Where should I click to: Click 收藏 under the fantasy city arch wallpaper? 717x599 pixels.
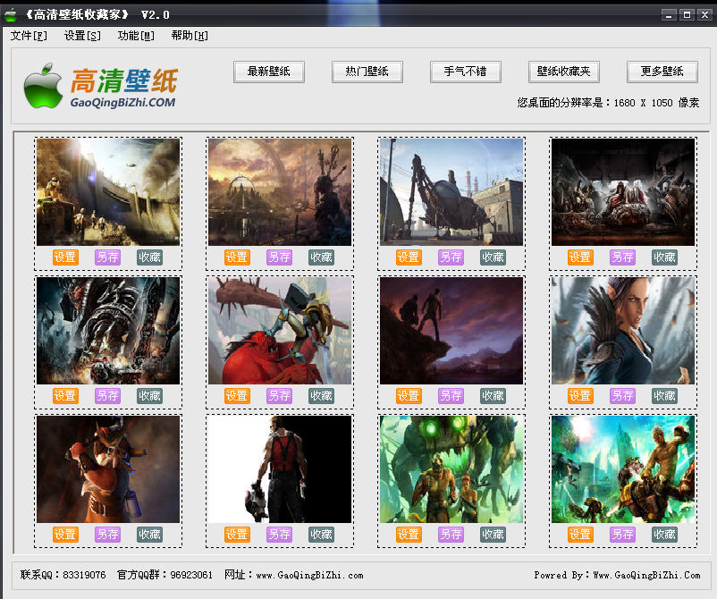(321, 257)
